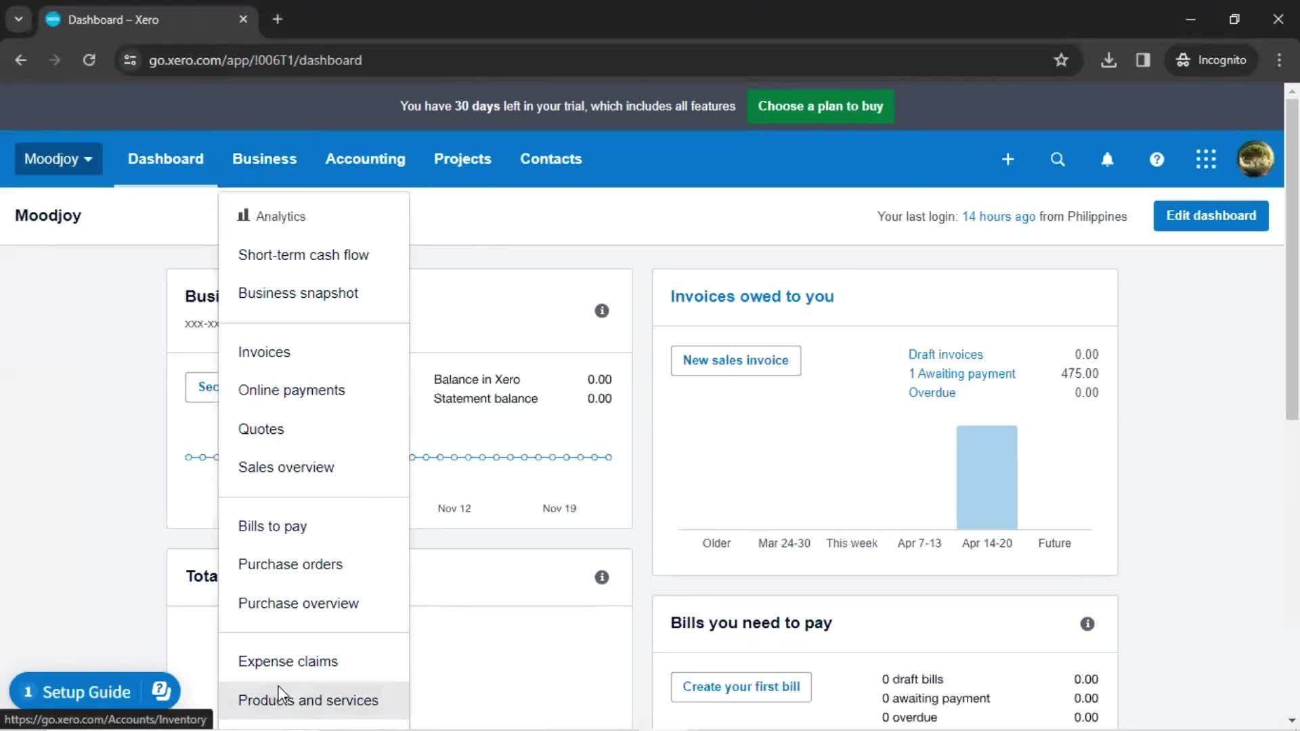Open the notifications bell icon
This screenshot has width=1300, height=731.
(1107, 159)
